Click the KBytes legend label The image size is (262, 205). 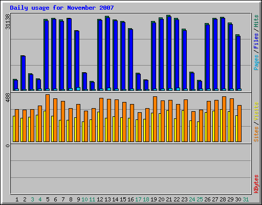(x=256, y=184)
